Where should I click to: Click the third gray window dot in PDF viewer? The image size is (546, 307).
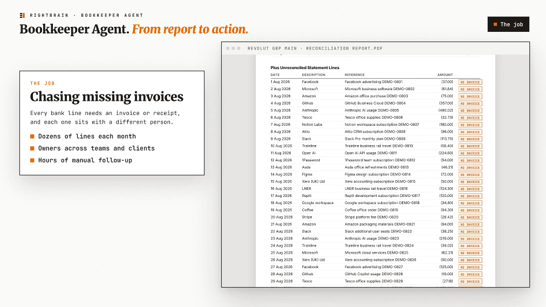(x=238, y=49)
